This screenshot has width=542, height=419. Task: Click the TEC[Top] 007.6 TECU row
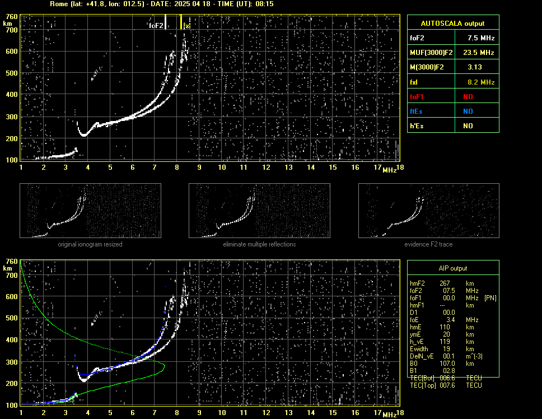point(446,385)
